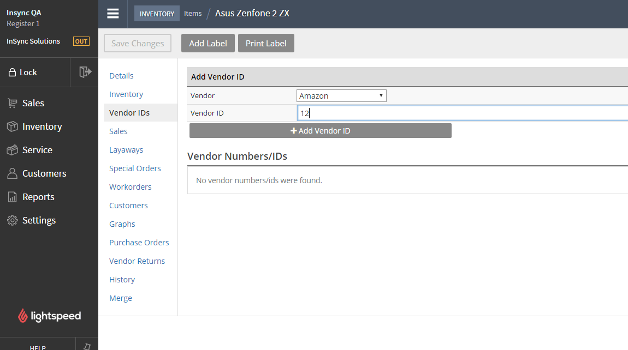Click the Save Changes button

[138, 43]
